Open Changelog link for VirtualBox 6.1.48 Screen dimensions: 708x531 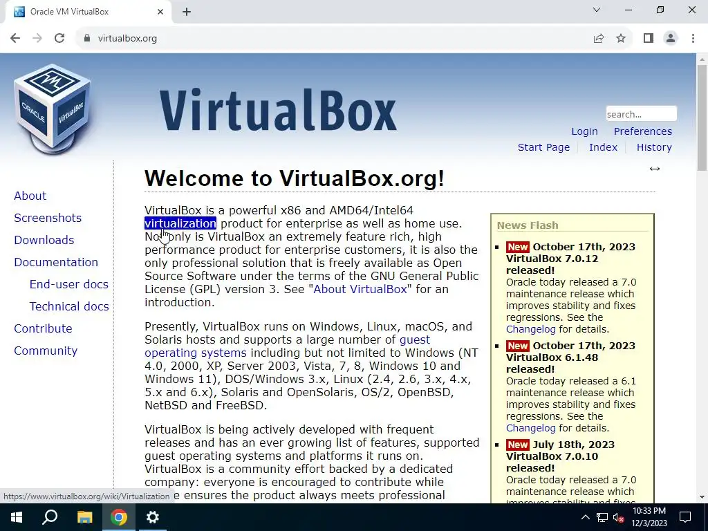click(530, 428)
